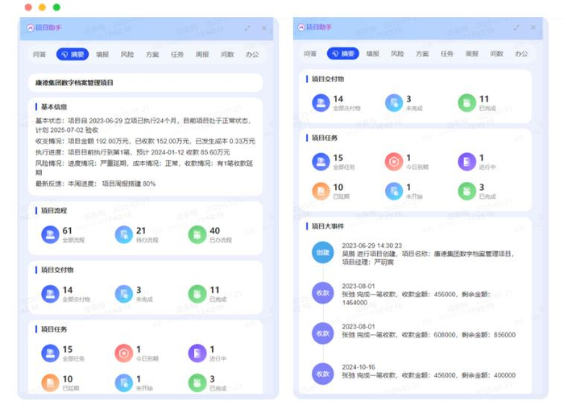Viewport: 564px width, 405px height.
Task: Click 已办流程 icon showing 40
Action: [197, 234]
